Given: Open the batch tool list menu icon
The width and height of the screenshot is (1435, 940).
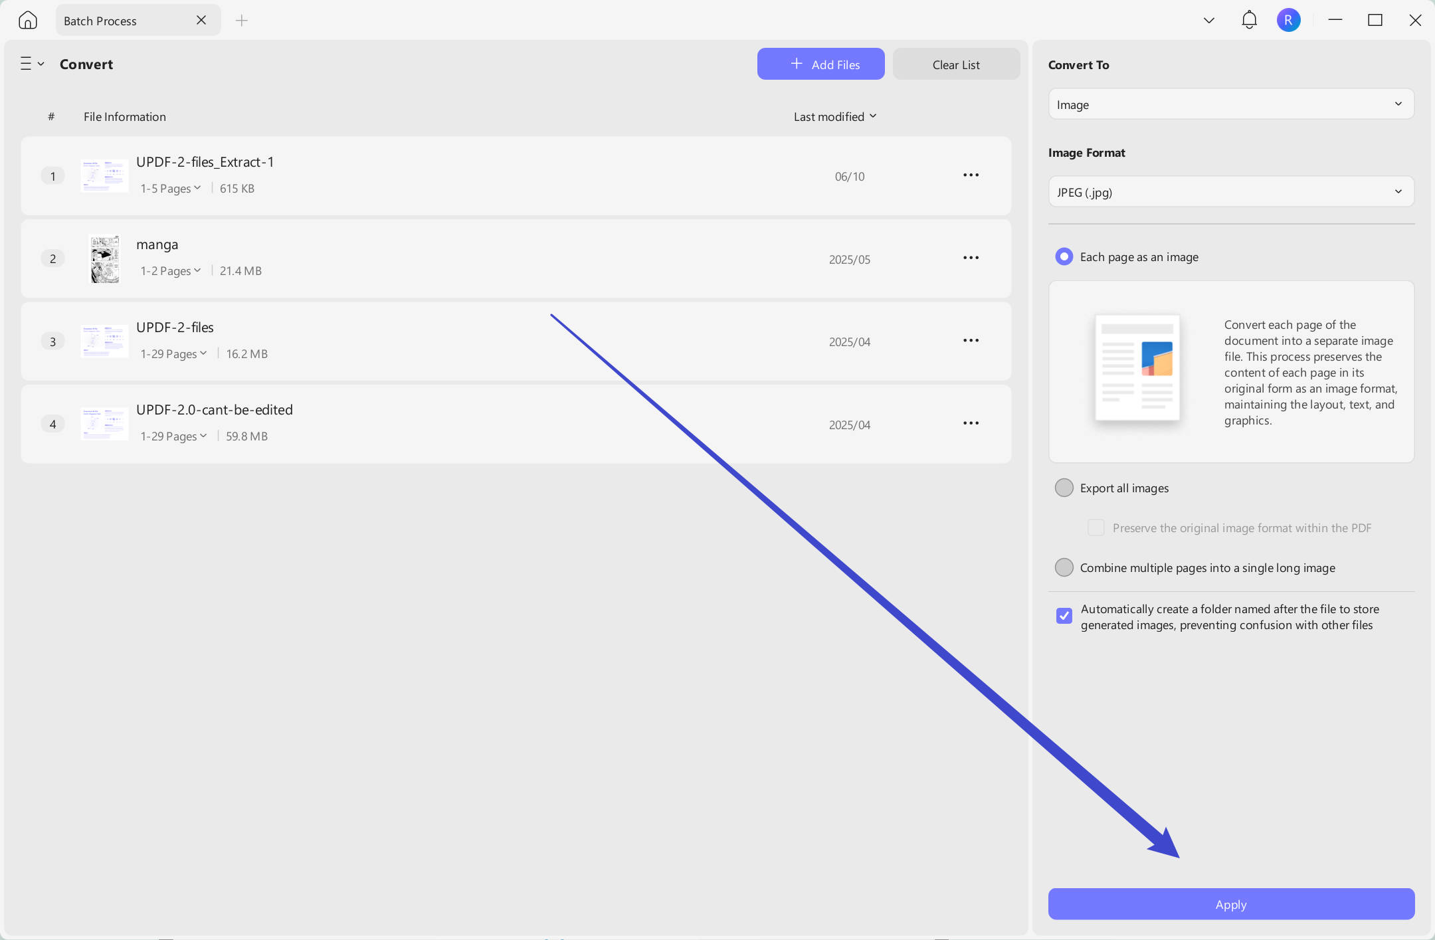Looking at the screenshot, I should click(x=32, y=64).
